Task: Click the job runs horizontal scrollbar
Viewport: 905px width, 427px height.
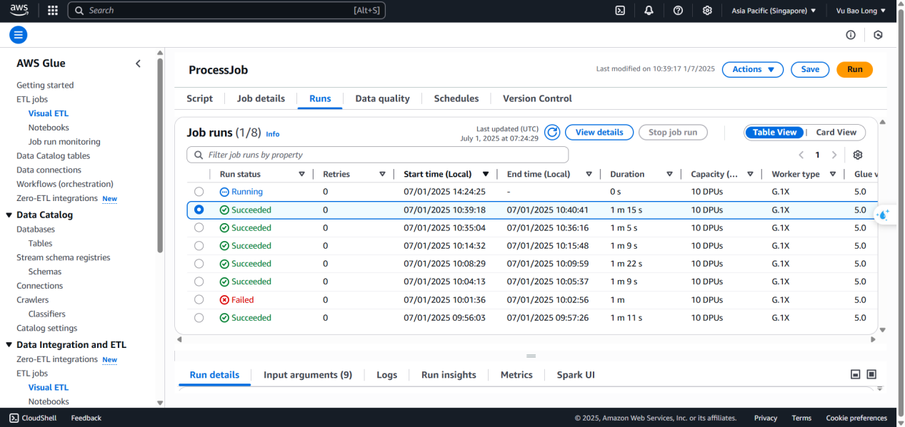Action: pyautogui.click(x=526, y=339)
